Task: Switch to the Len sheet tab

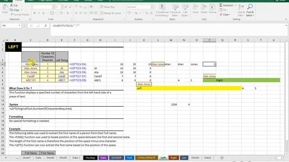Action: pos(184,158)
